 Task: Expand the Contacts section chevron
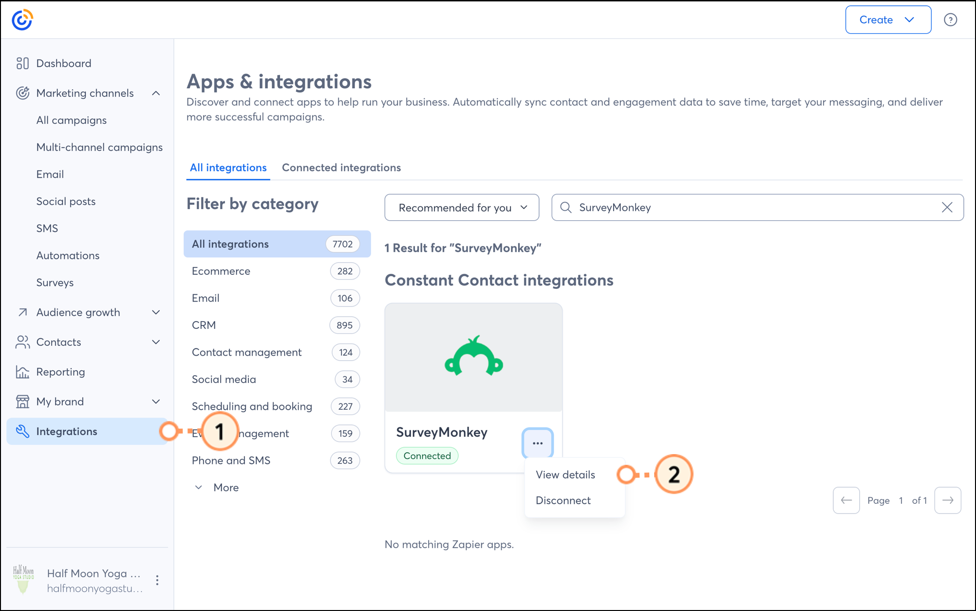coord(156,342)
